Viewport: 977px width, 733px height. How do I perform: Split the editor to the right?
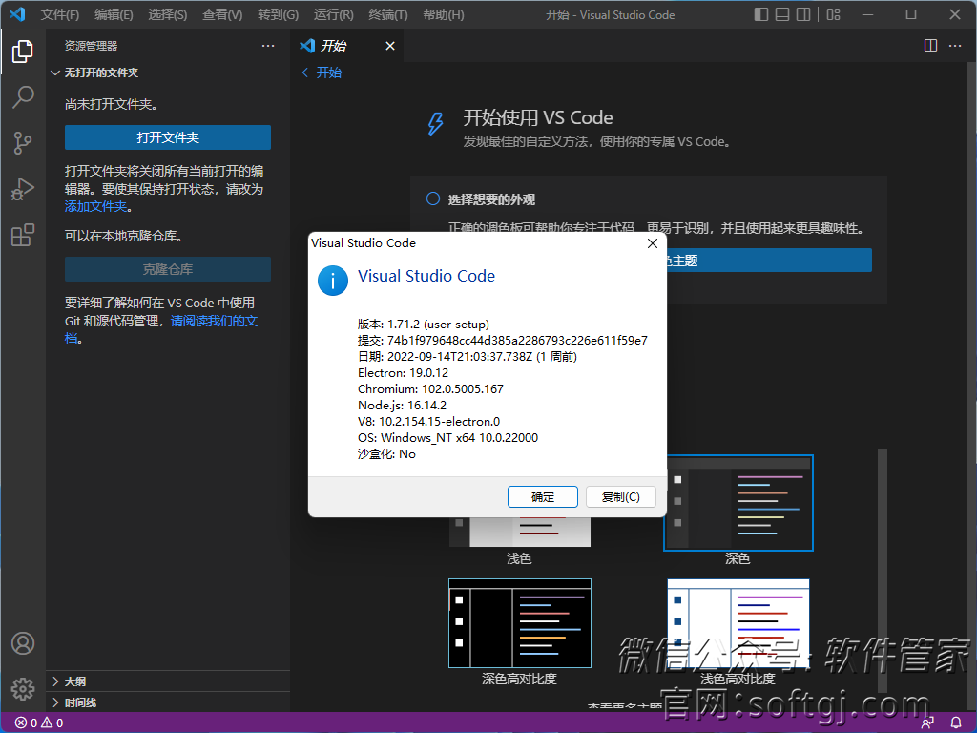coord(930,46)
